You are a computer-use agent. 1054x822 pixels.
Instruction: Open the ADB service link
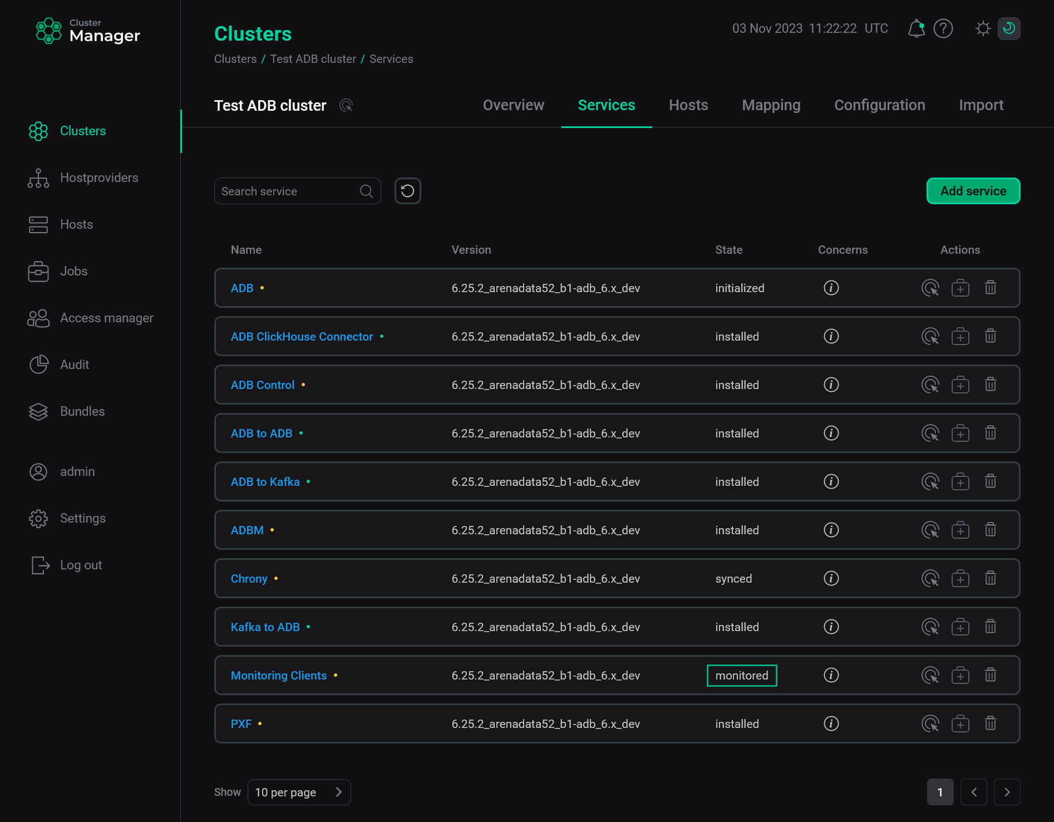click(x=242, y=288)
